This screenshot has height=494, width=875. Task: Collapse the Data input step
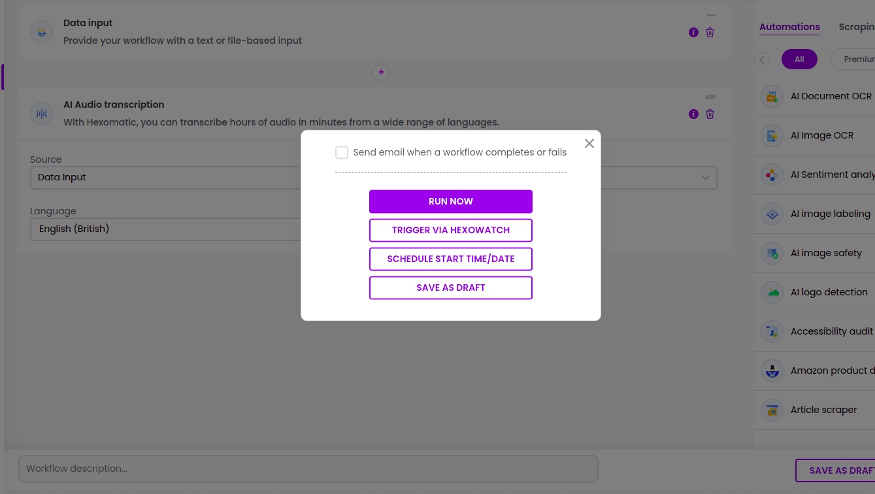click(711, 15)
